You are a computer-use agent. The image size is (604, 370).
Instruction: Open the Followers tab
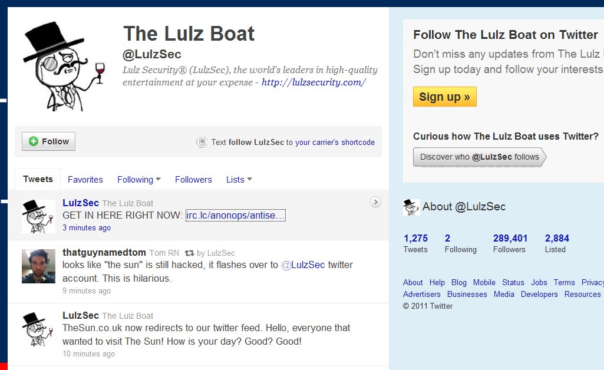(x=193, y=179)
